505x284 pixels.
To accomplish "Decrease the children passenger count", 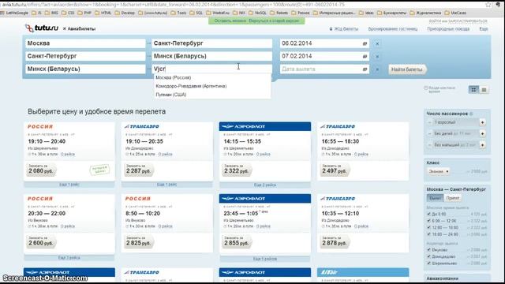I will click(x=429, y=133).
